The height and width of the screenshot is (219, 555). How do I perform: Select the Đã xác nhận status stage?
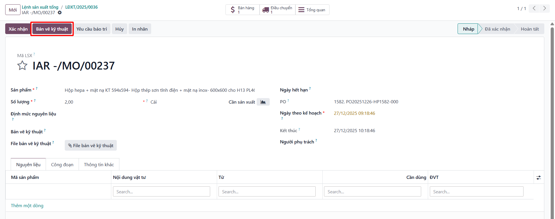pos(497,29)
